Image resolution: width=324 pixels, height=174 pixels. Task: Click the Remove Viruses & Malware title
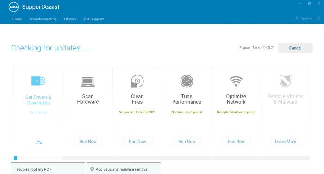click(x=286, y=99)
